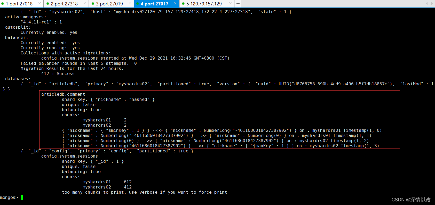The image size is (435, 205).
Task: Switch to tab 3 port 27019
Action: point(109,4)
